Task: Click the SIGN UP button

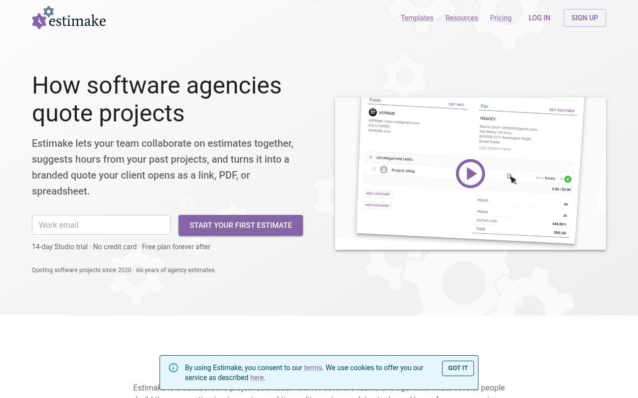Action: click(x=585, y=18)
